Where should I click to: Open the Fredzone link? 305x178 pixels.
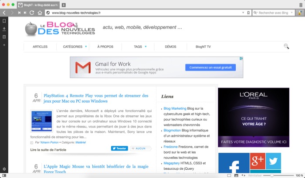click(x=171, y=147)
